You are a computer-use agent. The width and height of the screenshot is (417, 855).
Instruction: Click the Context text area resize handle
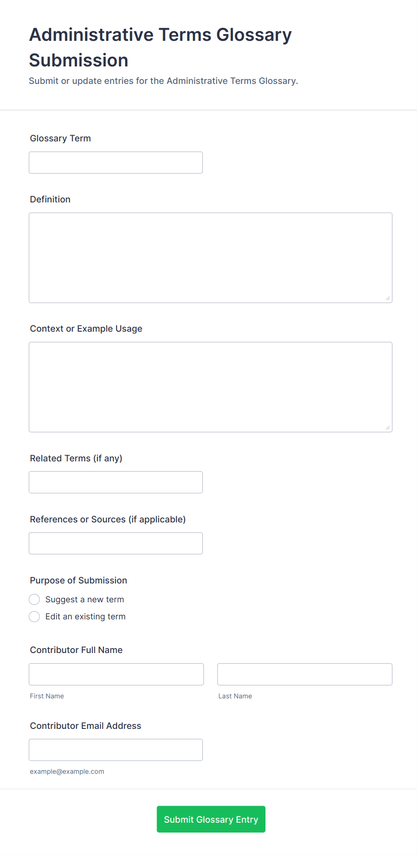click(x=388, y=428)
